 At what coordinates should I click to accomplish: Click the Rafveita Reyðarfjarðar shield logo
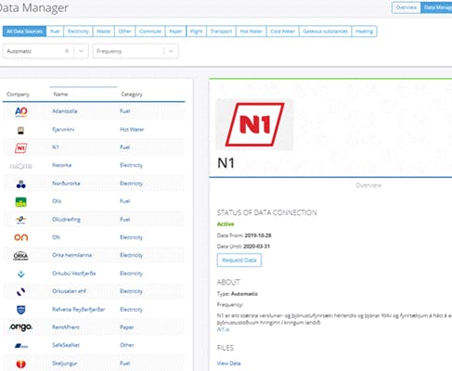click(20, 310)
